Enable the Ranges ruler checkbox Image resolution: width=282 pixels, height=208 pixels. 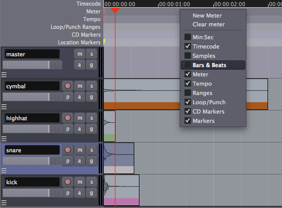[x=187, y=93]
